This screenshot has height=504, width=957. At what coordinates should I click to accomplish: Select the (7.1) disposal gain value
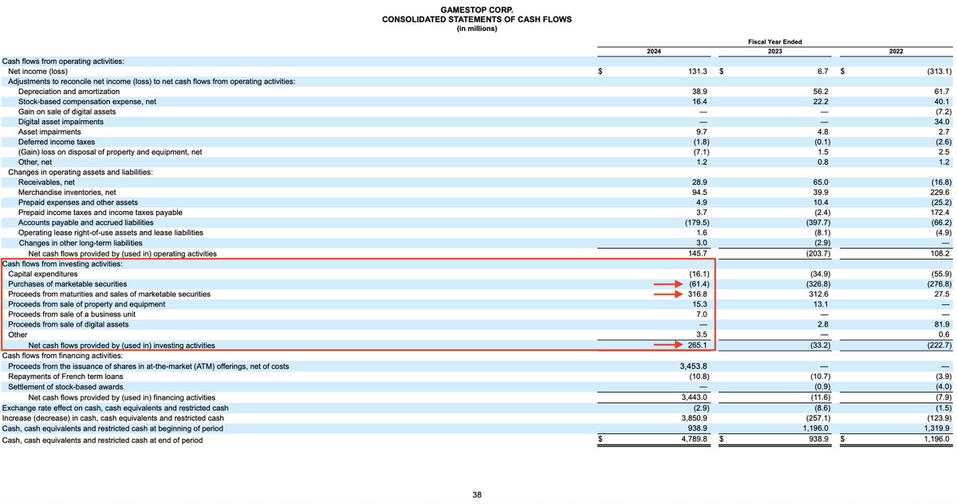pos(700,152)
